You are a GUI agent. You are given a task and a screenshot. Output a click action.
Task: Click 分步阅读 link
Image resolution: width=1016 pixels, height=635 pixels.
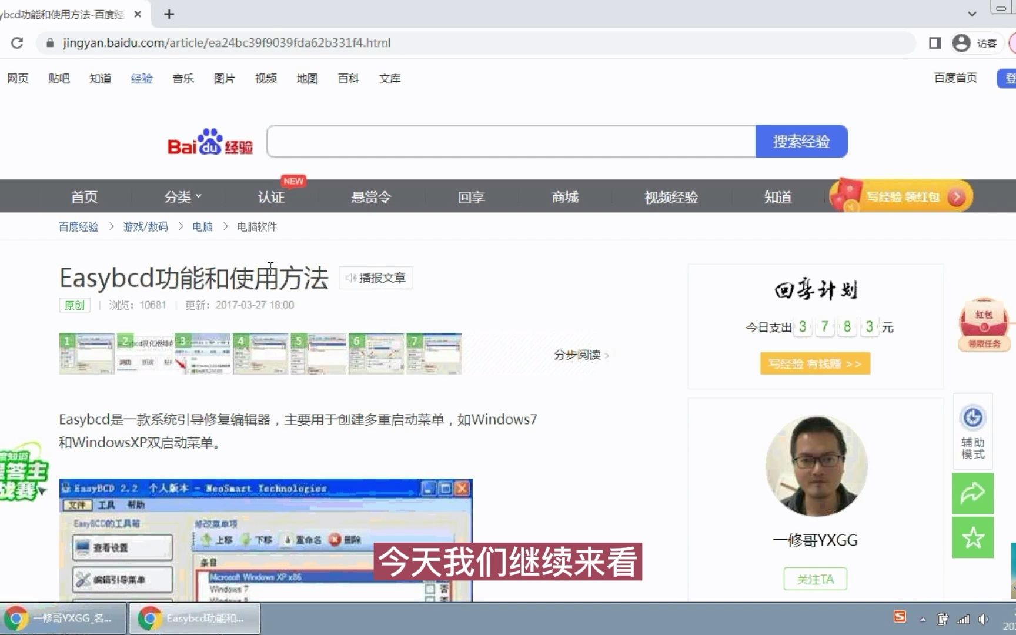click(x=581, y=355)
